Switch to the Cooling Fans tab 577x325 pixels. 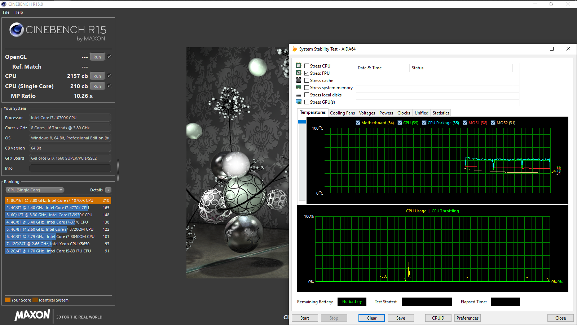pyautogui.click(x=342, y=113)
